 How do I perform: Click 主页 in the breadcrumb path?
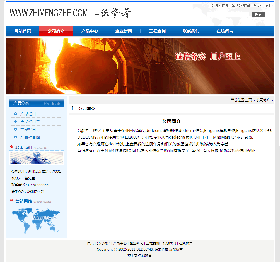248,100
